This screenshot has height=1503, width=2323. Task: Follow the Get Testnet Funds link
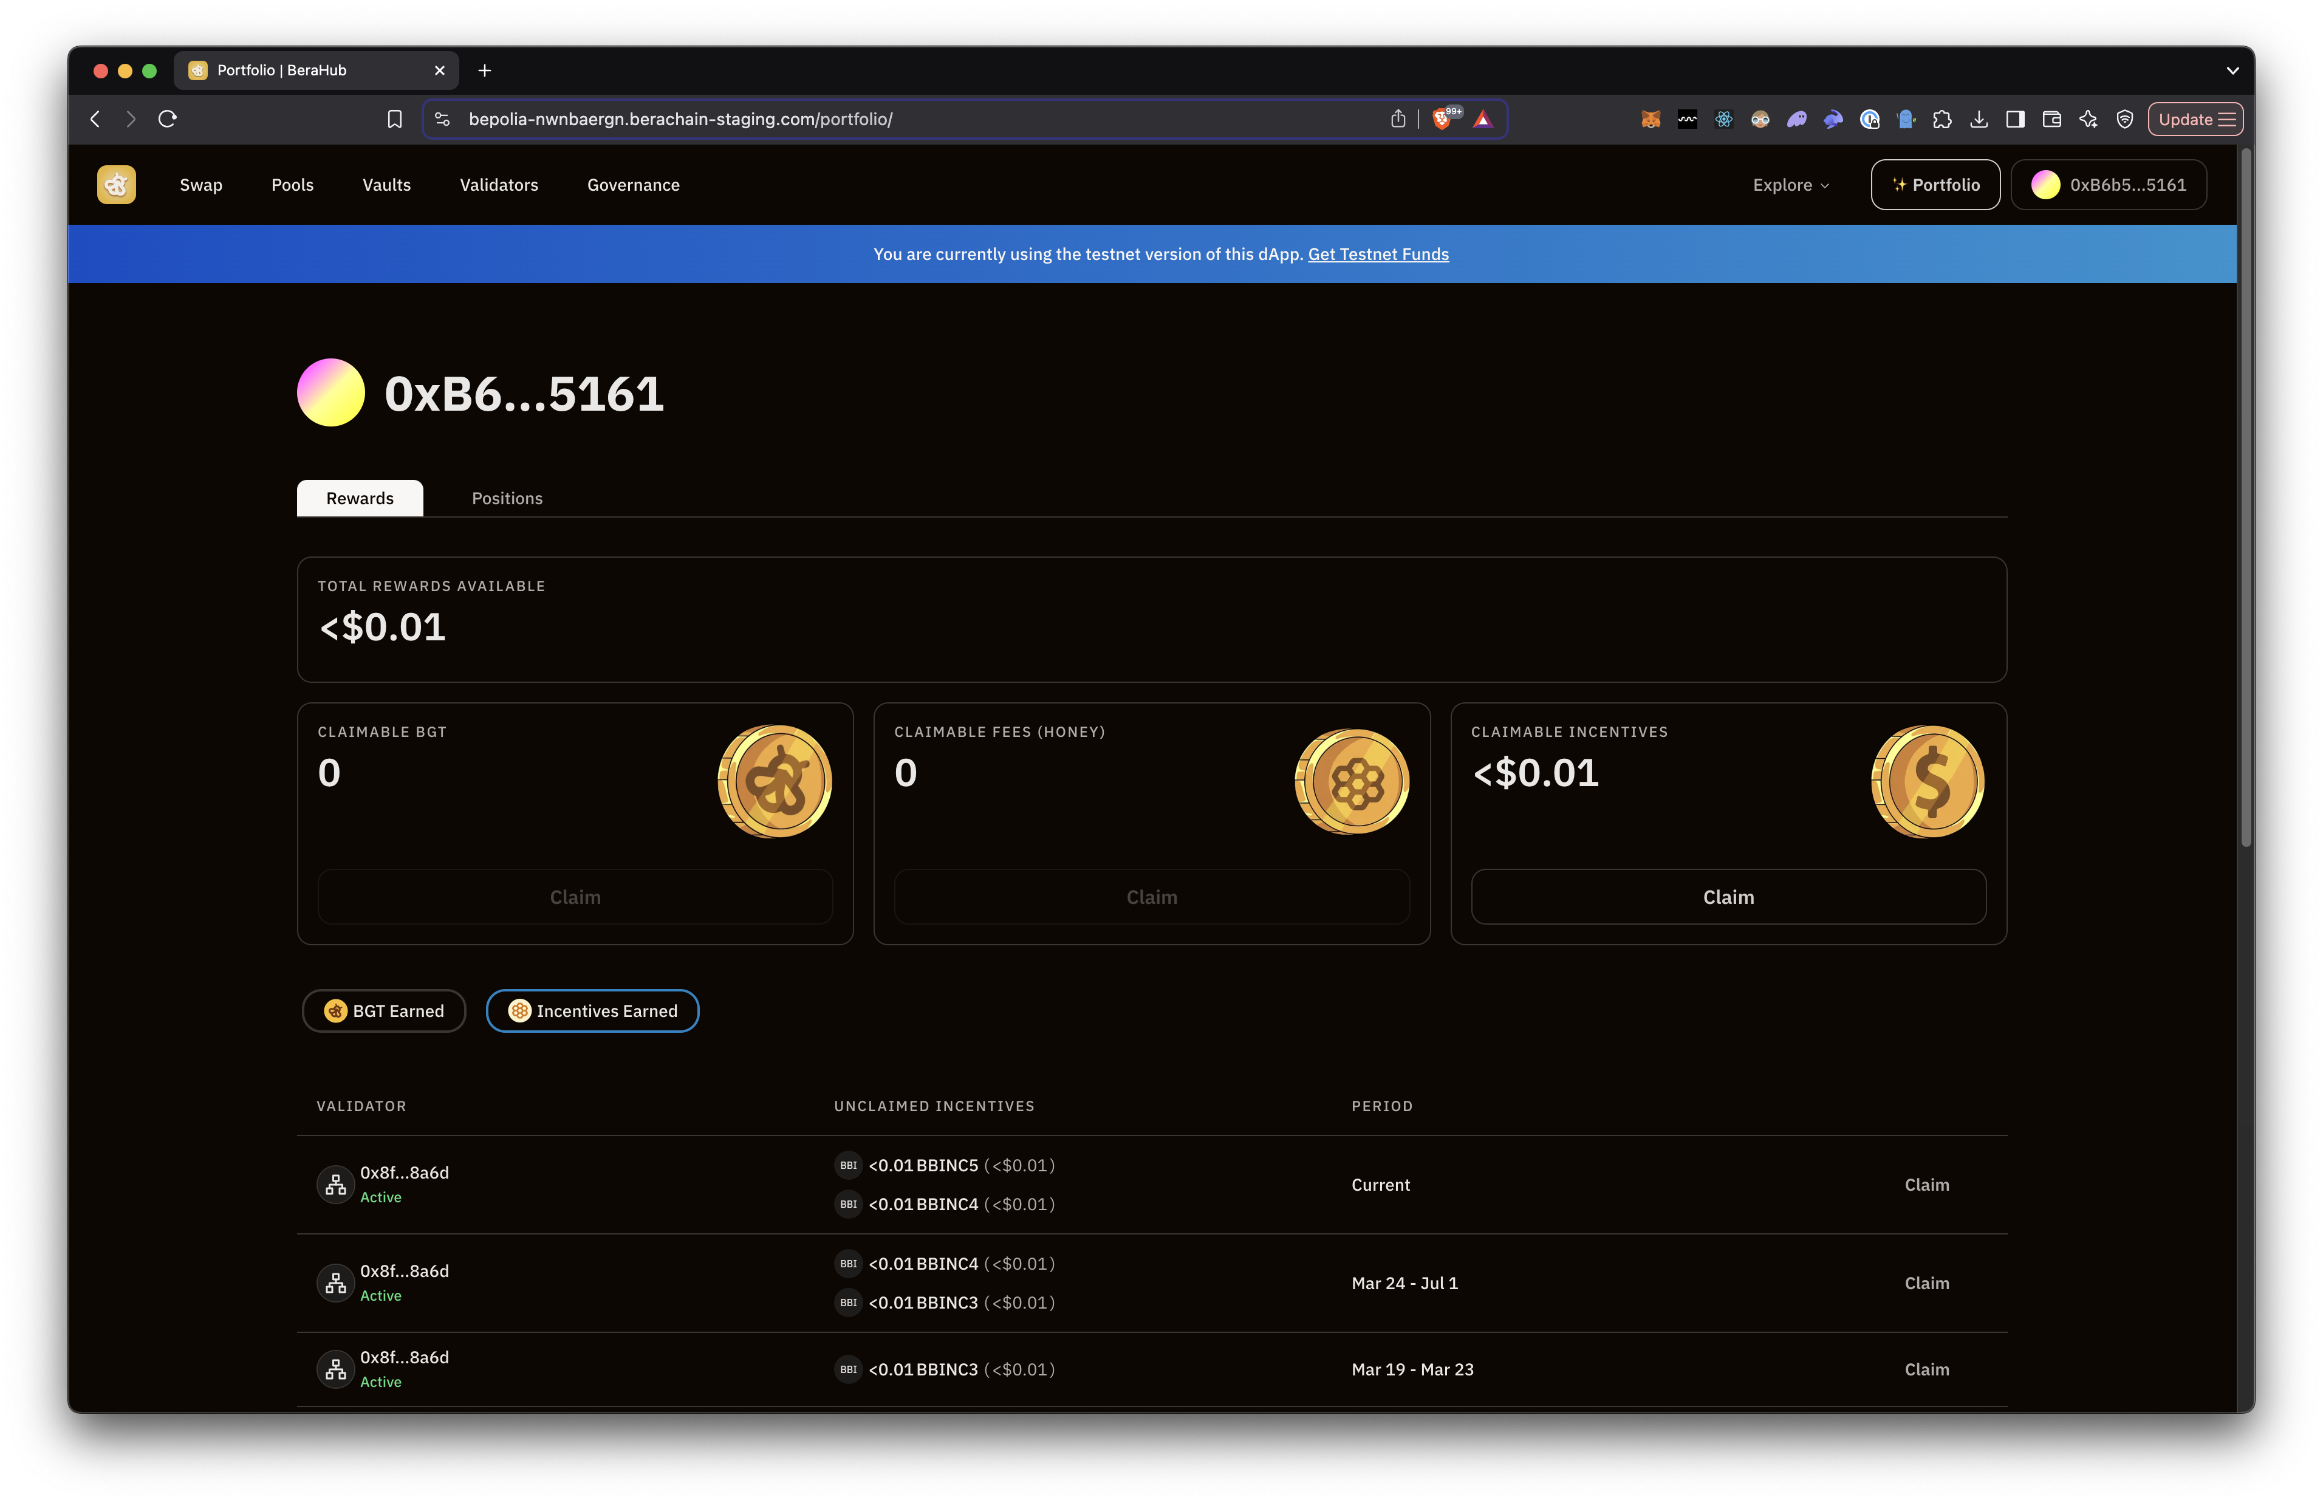click(x=1378, y=254)
